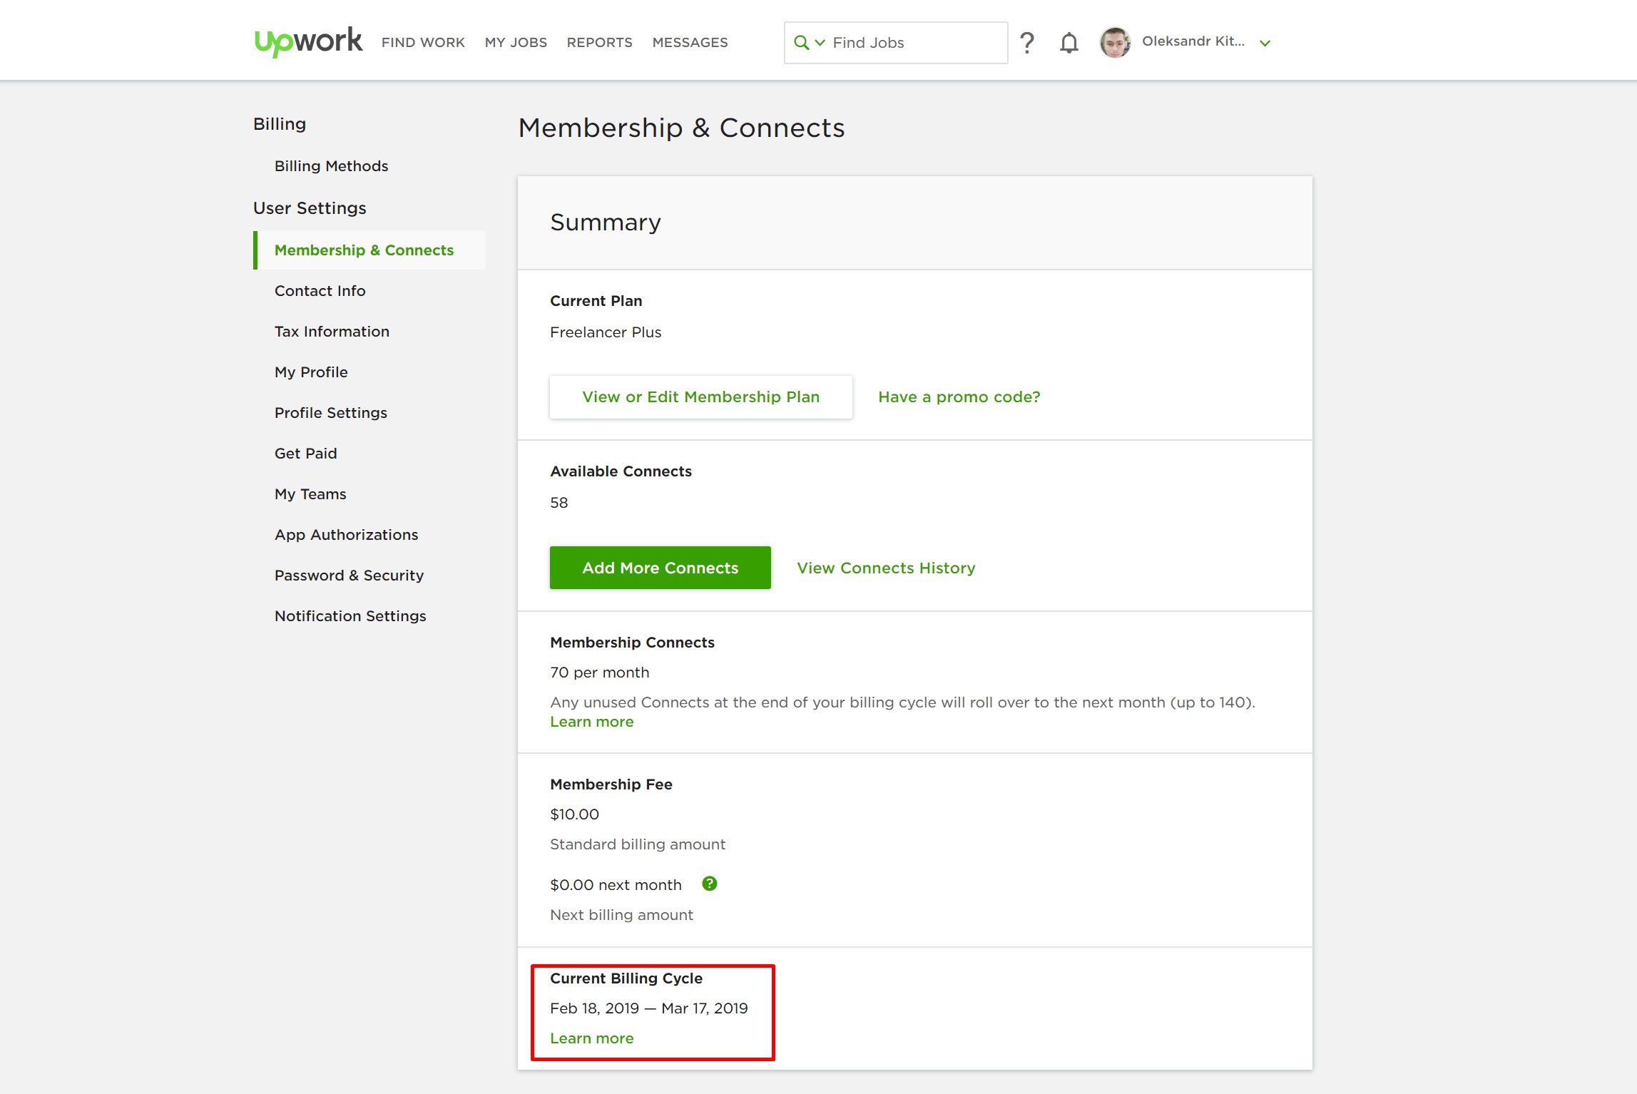Open Password & Security settings

click(x=349, y=576)
